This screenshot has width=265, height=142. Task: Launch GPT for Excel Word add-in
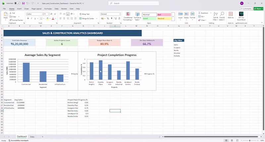pyautogui.click(x=241, y=16)
